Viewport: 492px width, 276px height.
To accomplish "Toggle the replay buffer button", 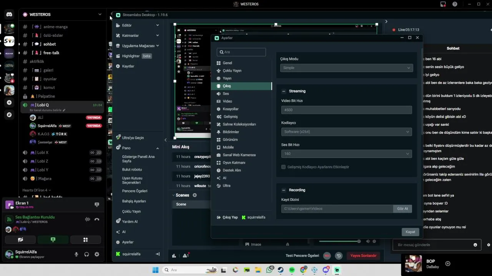I will click(x=339, y=256).
